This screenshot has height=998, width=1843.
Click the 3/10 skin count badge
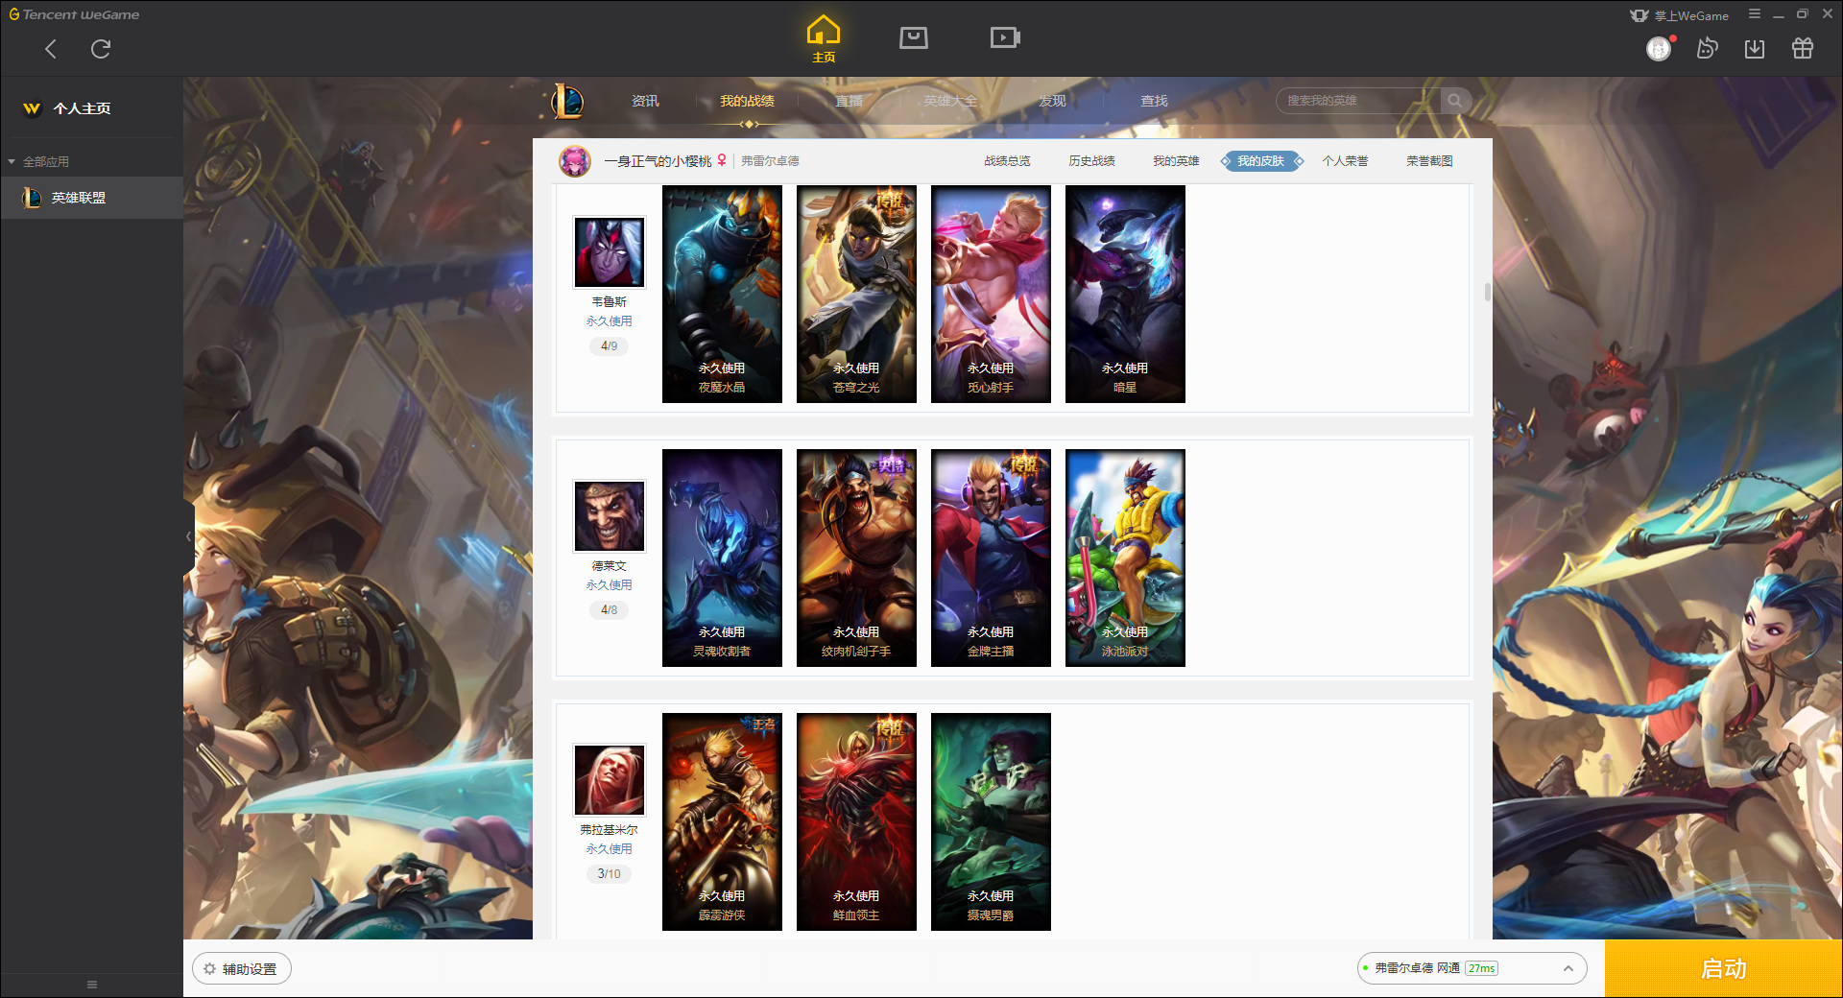[x=610, y=873]
